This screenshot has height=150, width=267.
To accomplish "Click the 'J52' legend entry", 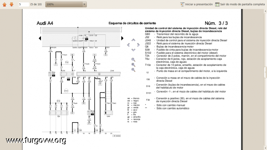I will 173,37.
